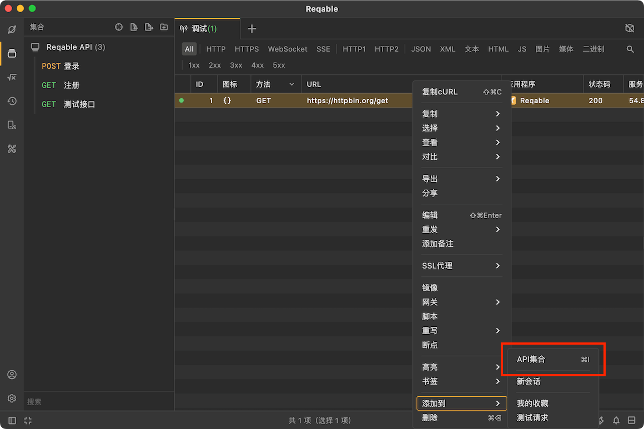The height and width of the screenshot is (429, 644).
Task: Click the collapse view icon in status bar
Action: (28, 420)
